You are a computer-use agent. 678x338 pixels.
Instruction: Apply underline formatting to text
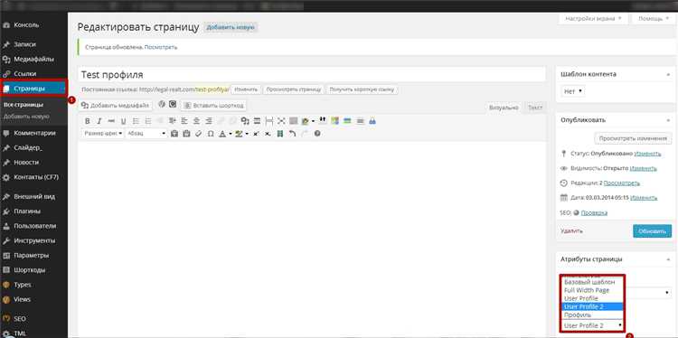[124, 121]
